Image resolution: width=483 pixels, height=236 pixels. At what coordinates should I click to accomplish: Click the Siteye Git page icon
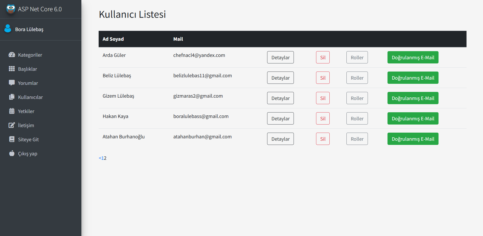(12, 139)
